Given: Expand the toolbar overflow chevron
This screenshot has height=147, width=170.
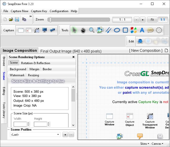Looking at the screenshot, I should (x=31, y=16).
